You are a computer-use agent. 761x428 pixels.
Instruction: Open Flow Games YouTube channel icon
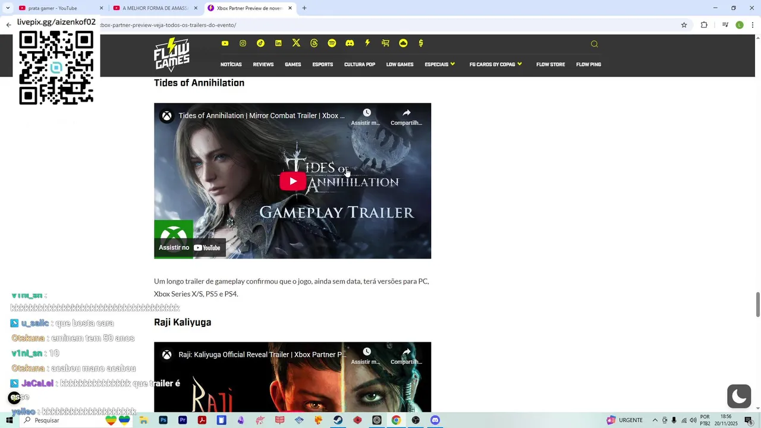click(225, 43)
